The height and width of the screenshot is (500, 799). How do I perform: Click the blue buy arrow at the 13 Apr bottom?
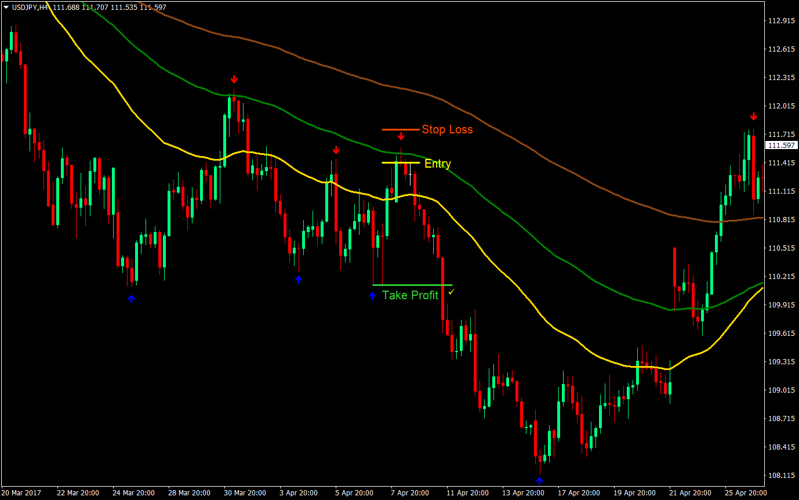(539, 480)
